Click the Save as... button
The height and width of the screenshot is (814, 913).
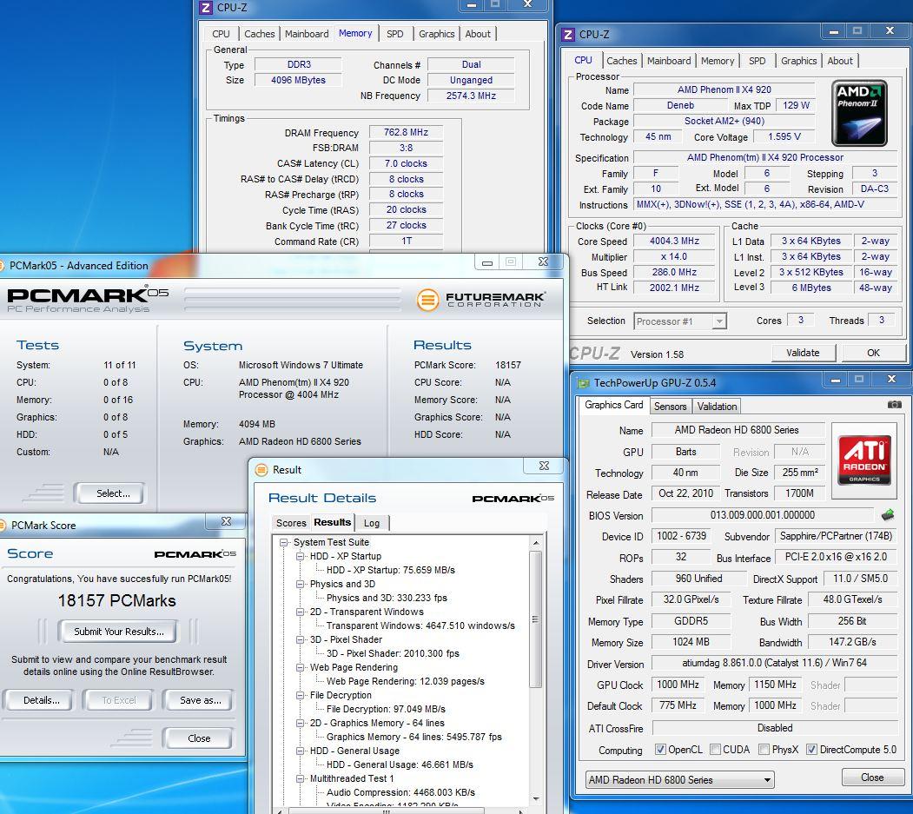(201, 700)
